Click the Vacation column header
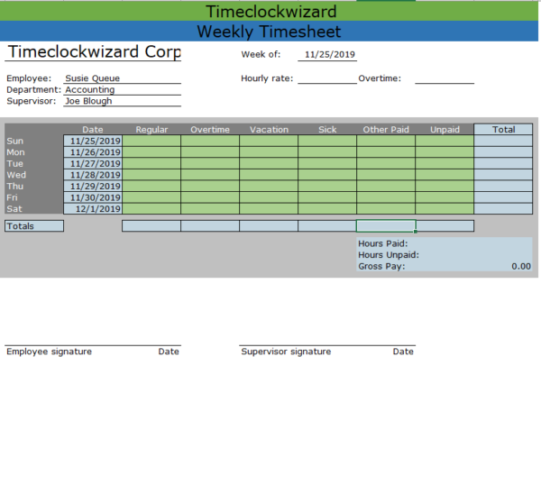This screenshot has width=541, height=503. point(269,130)
